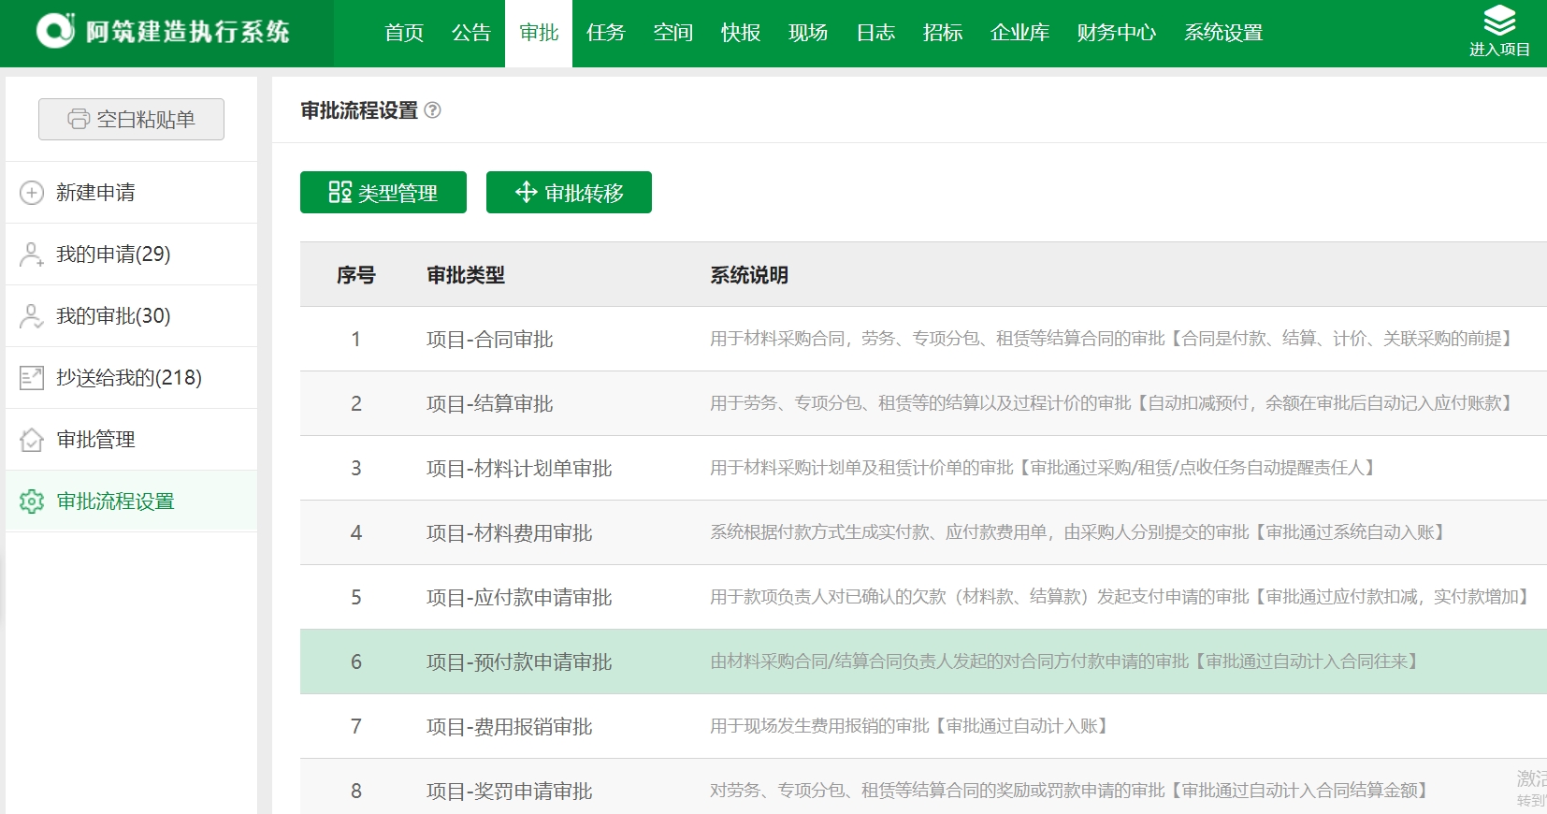
Task: Click sequence number 1 in the table
Action: click(355, 339)
